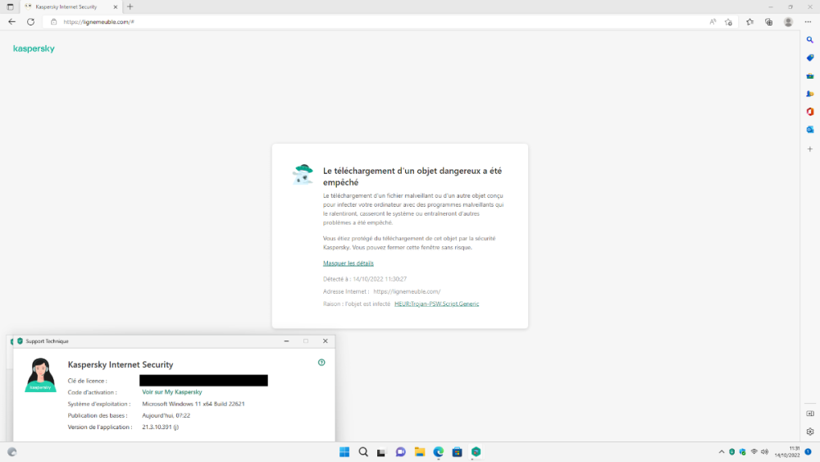The width and height of the screenshot is (820, 462).
Task: View site information lock icon
Action: 53,22
